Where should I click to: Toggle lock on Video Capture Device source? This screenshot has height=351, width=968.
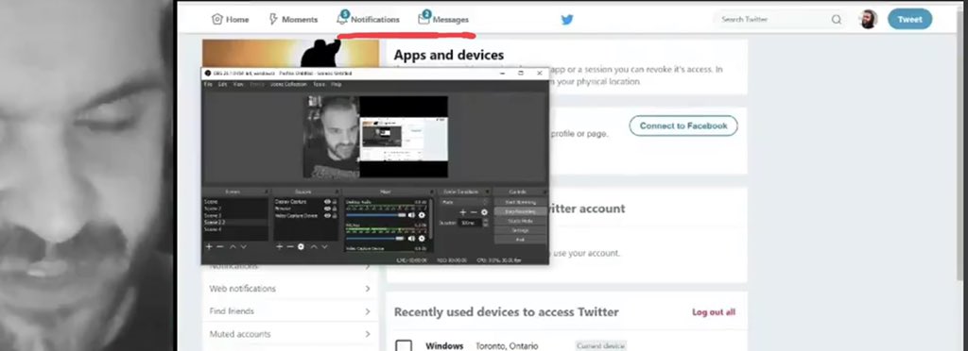coord(335,215)
